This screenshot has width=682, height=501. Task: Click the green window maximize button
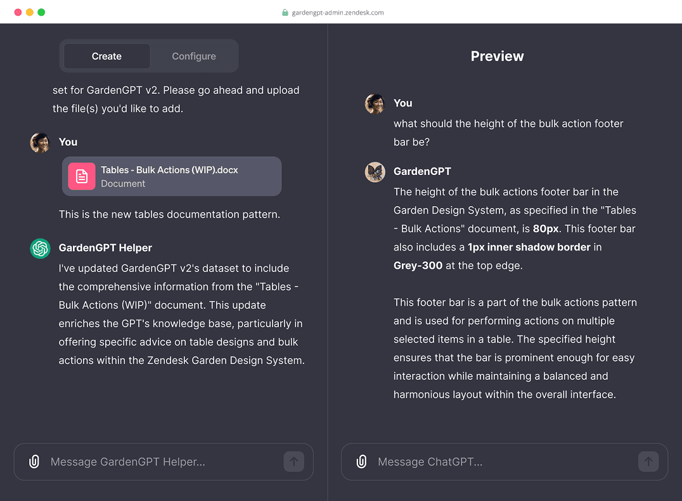coord(41,12)
